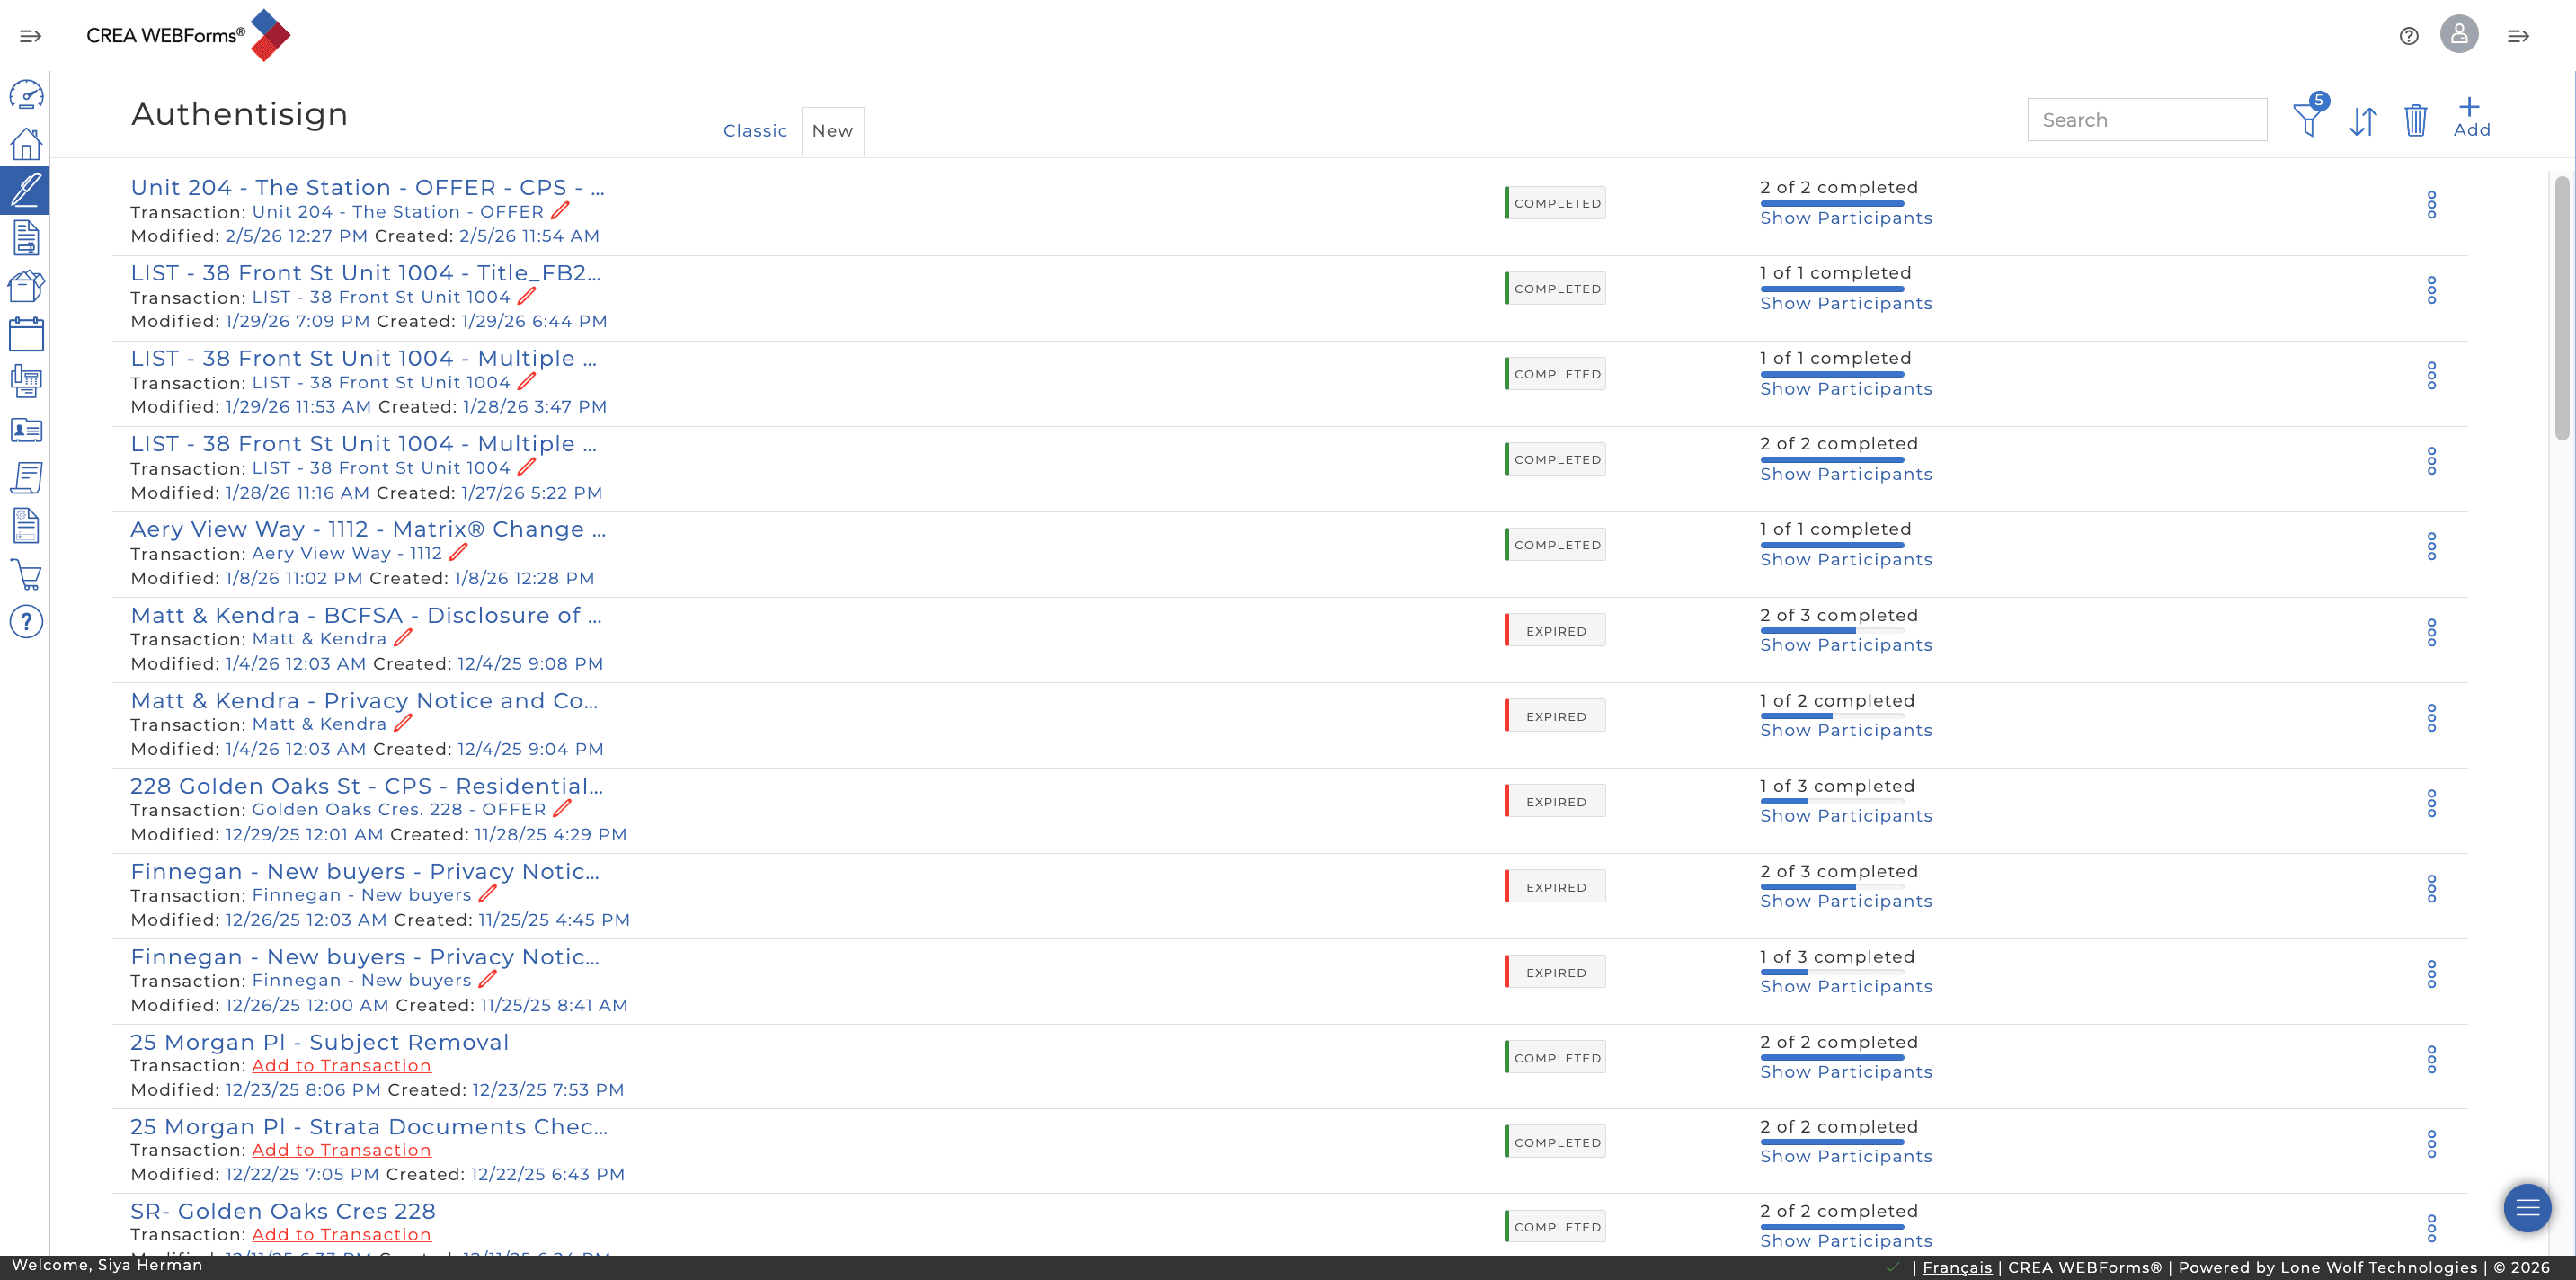Click COMPLETED status badge for Aery View Way
Screen dimensions: 2576x1280
[1555, 544]
